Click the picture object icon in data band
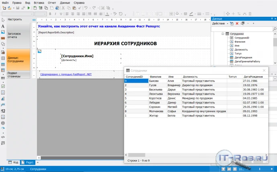 [x=40, y=51]
